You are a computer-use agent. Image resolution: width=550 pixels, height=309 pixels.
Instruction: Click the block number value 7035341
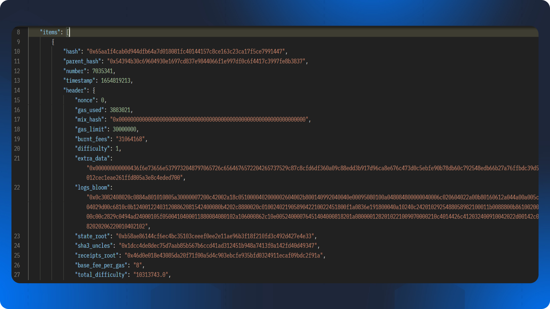tap(103, 71)
